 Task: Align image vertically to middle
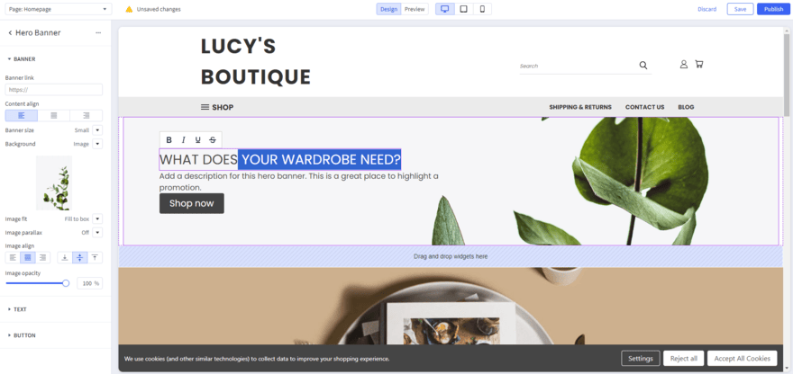click(80, 258)
